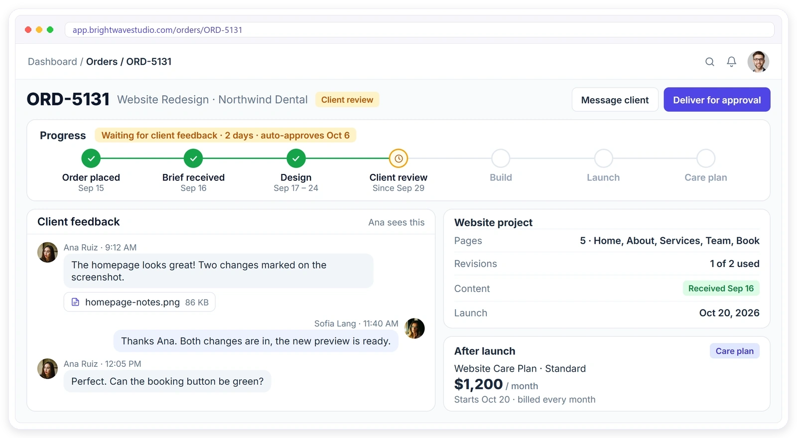797x438 pixels.
Task: Open the homepage-notes.png attachment
Action: [x=139, y=302]
